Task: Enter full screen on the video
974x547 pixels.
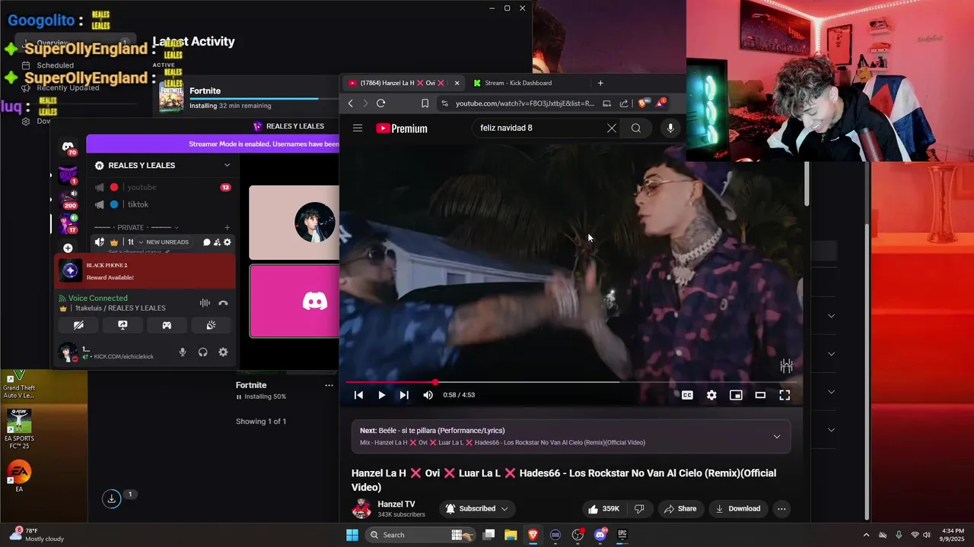Action: (785, 395)
